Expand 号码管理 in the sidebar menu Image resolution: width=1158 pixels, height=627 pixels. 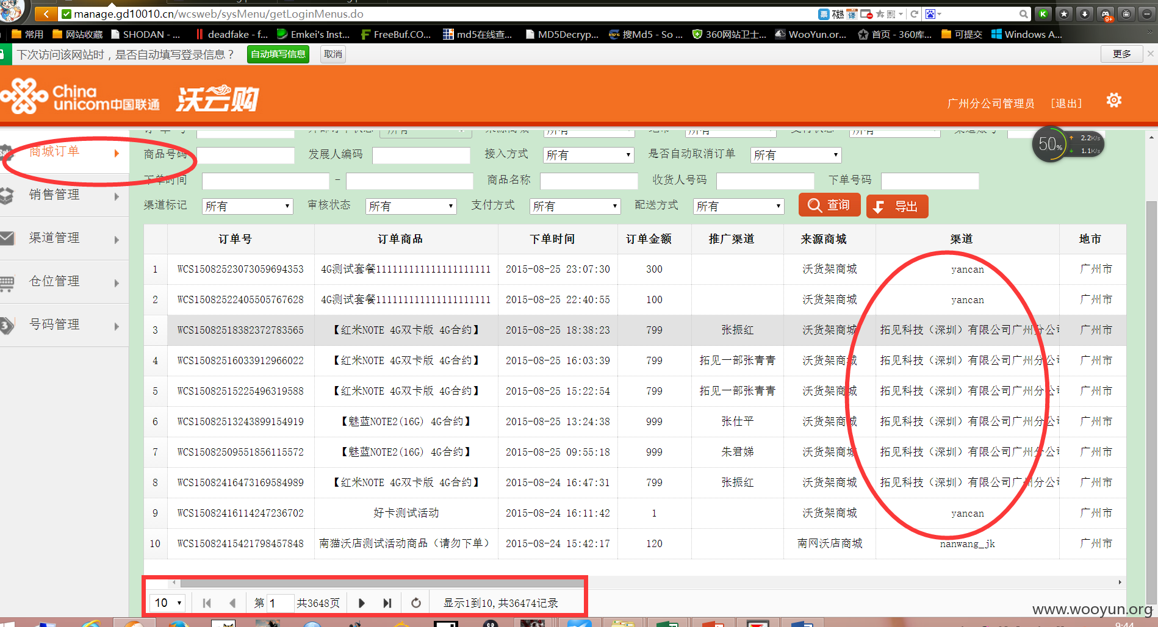[64, 325]
